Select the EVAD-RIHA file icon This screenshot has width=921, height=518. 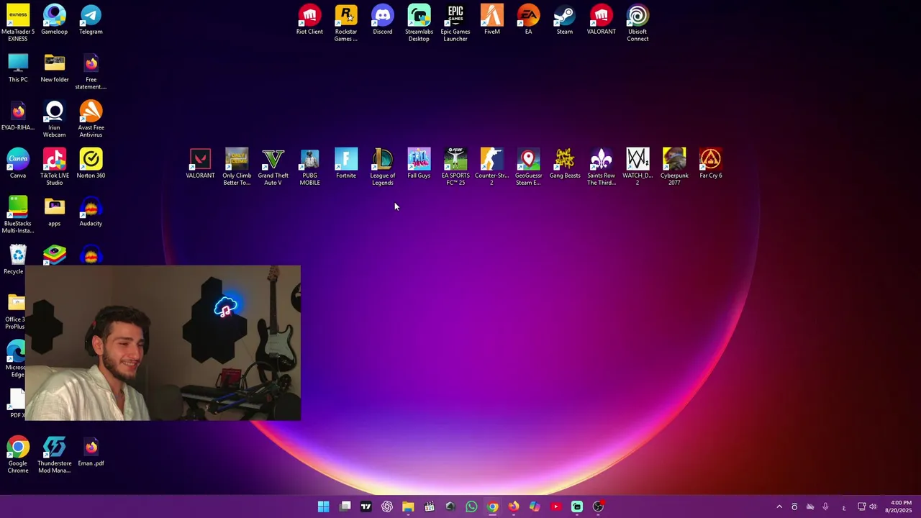point(18,116)
